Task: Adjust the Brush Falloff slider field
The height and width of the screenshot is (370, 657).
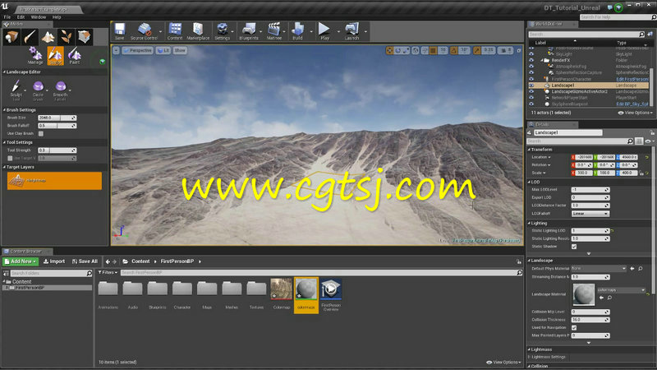Action: (x=57, y=126)
